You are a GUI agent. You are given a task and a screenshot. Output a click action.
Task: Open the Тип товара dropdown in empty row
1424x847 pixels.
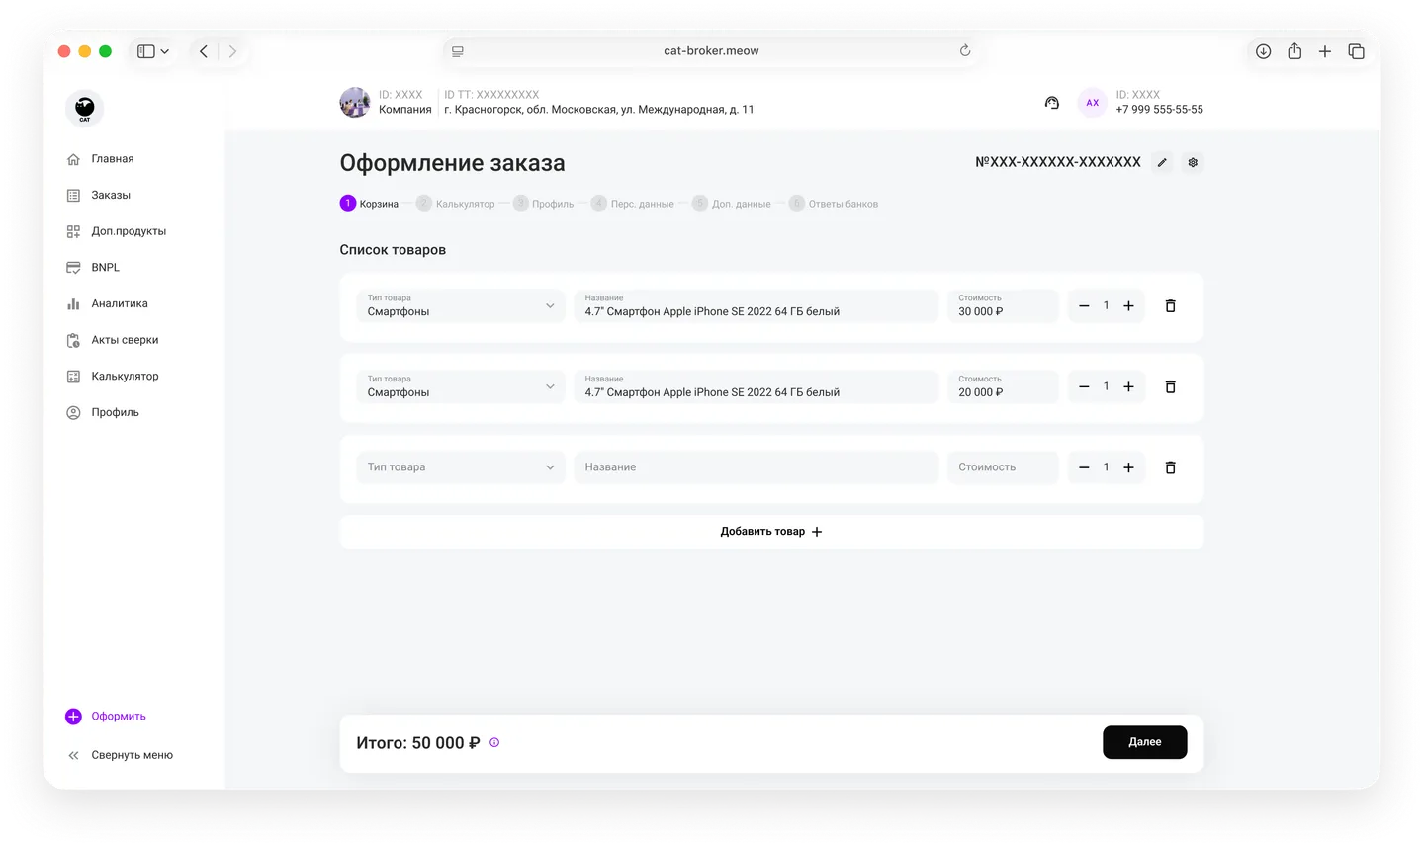[x=460, y=466]
